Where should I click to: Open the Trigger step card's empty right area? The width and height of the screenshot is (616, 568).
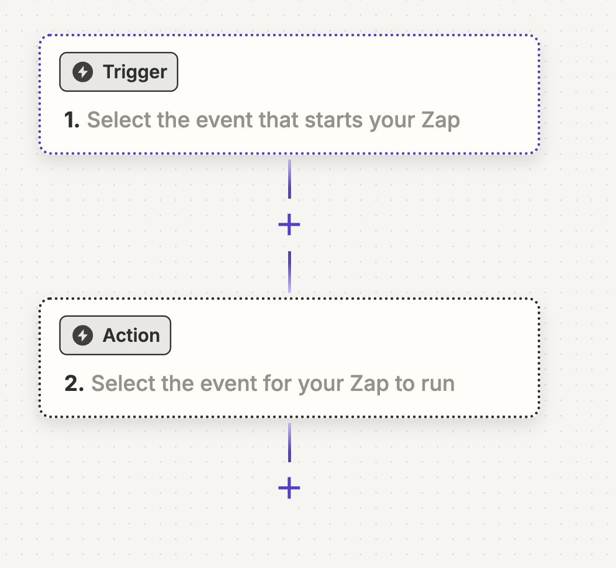point(409,73)
